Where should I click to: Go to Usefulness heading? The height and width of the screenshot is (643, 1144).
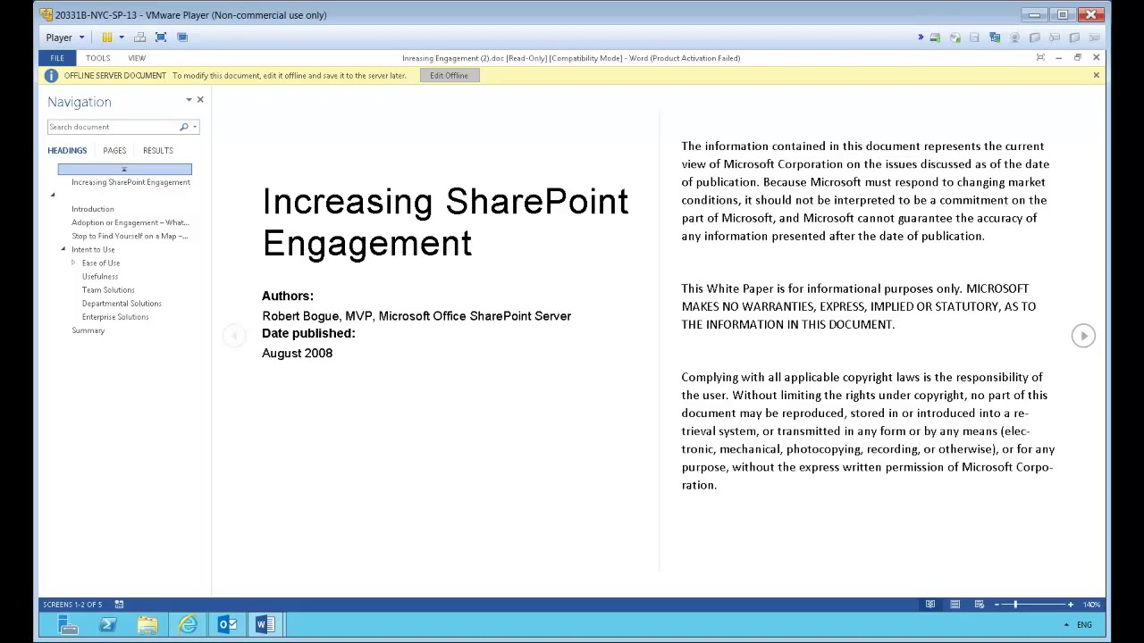click(x=100, y=277)
